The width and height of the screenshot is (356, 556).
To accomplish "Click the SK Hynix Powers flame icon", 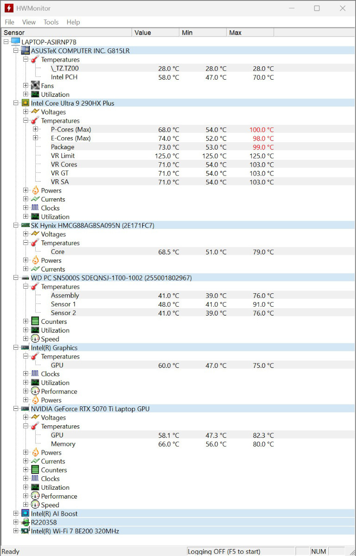I will [x=35, y=260].
